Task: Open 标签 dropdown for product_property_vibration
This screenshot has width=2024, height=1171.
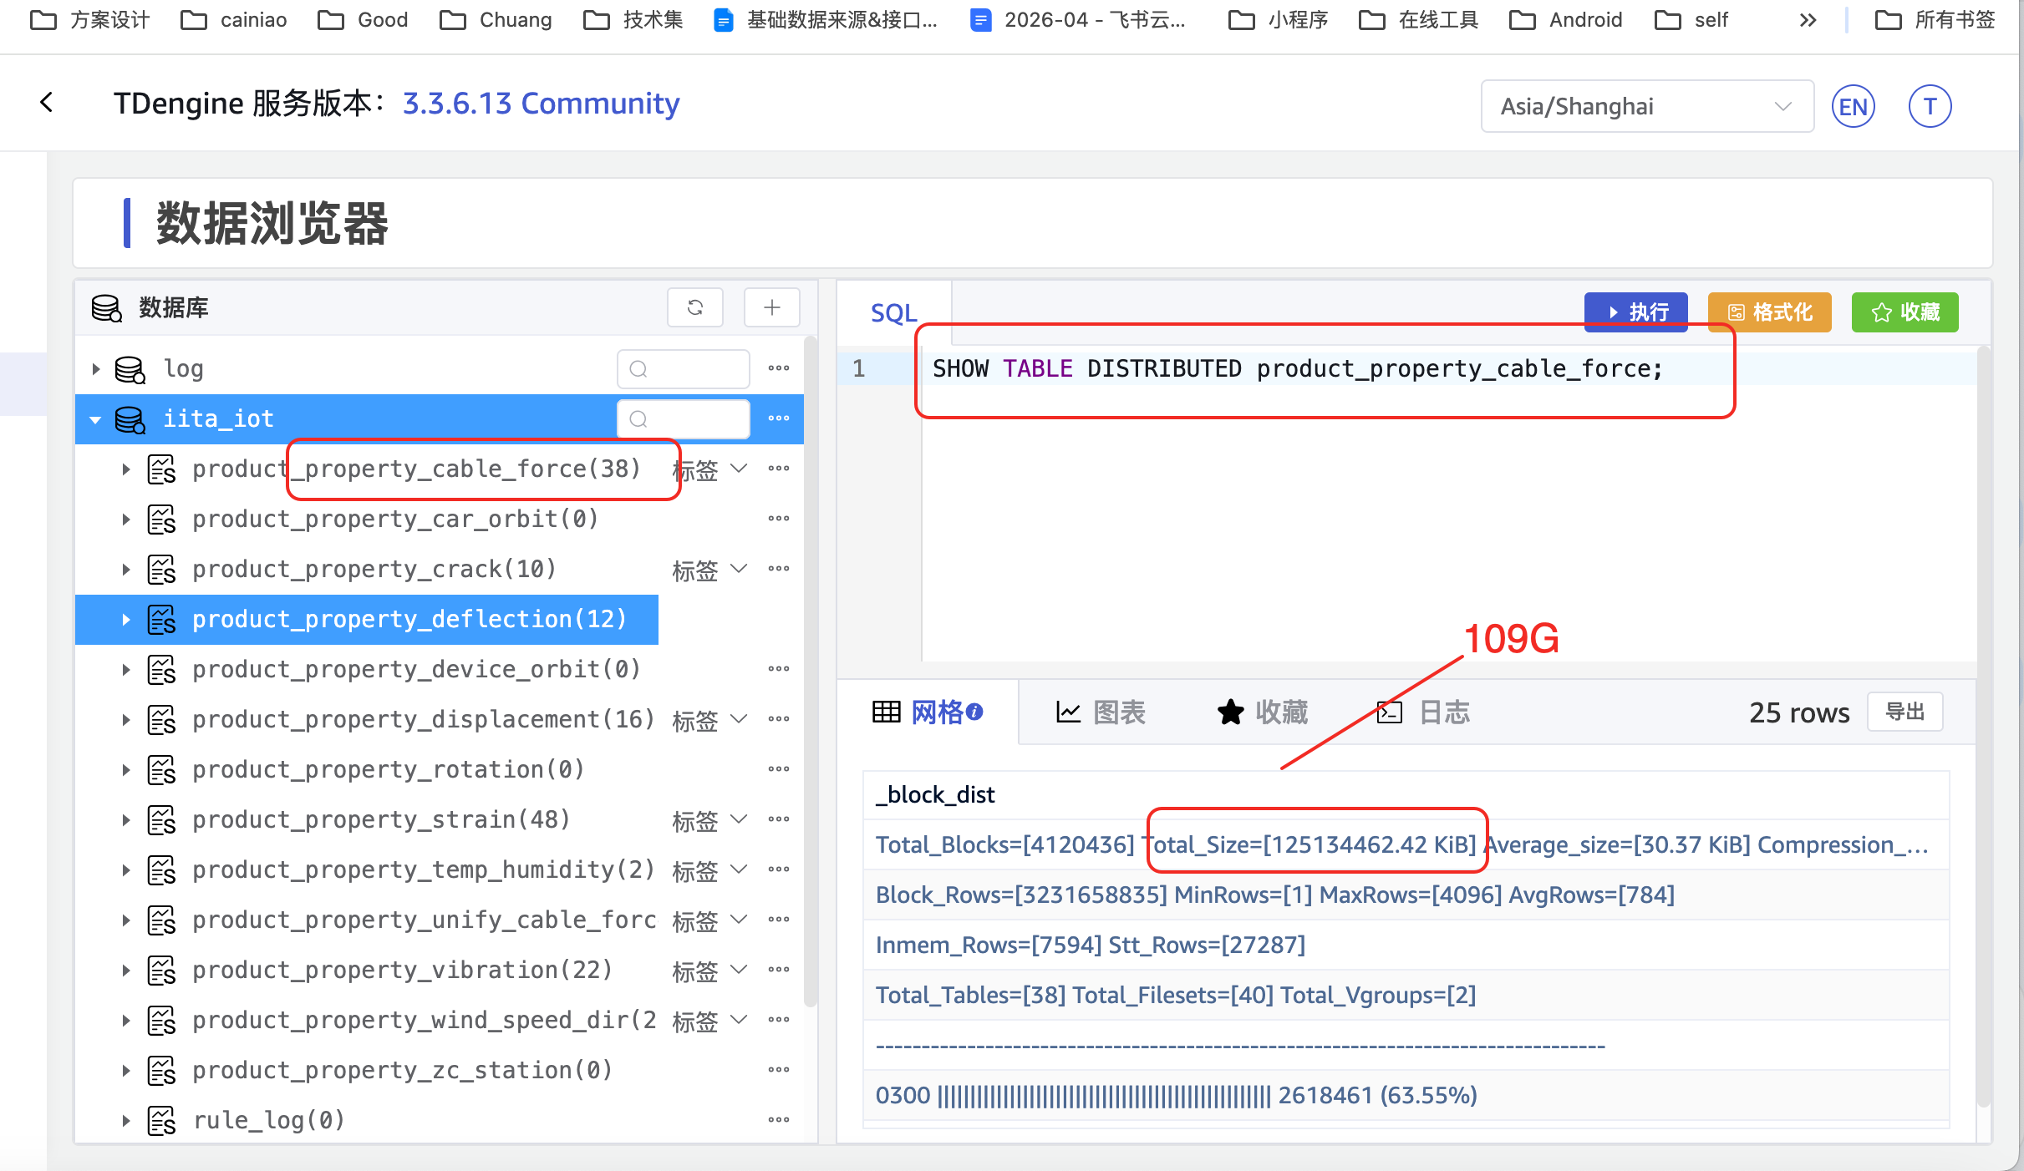Action: (709, 971)
